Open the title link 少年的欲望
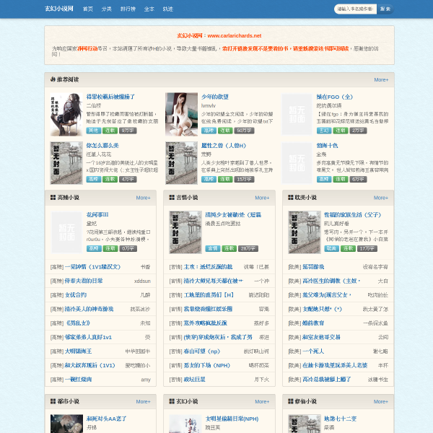 click(x=215, y=97)
